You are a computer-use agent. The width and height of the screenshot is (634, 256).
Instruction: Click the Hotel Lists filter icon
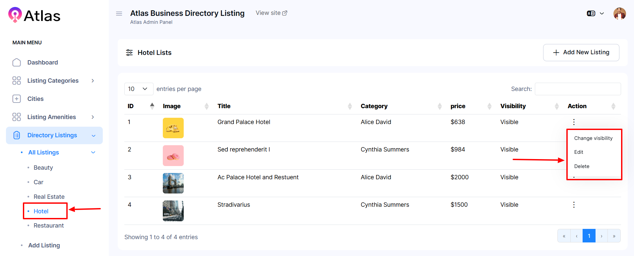(129, 53)
